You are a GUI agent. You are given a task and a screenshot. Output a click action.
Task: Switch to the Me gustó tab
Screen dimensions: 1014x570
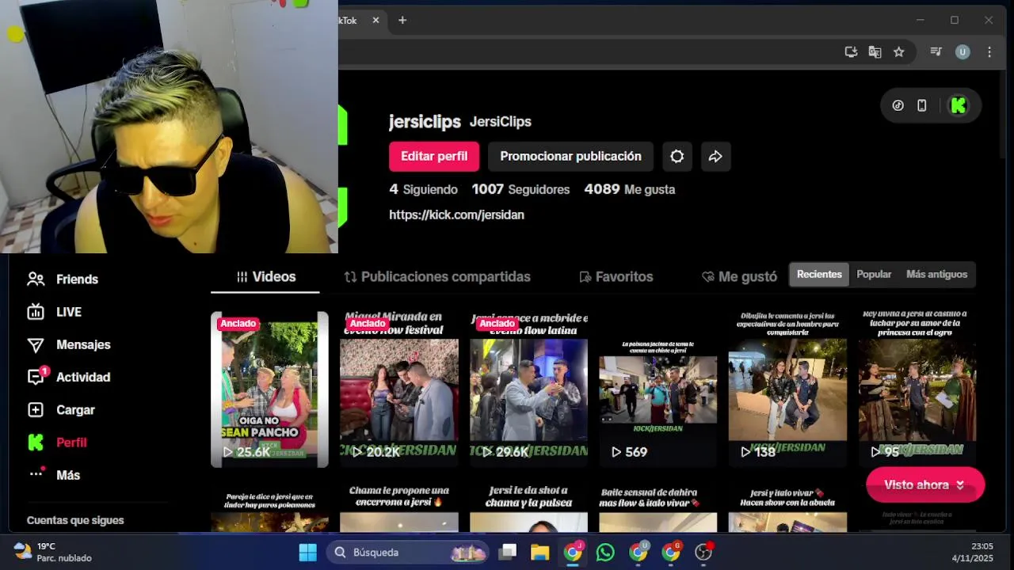pos(739,277)
